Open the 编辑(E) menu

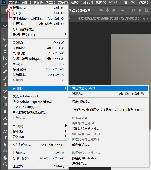tap(26, 2)
